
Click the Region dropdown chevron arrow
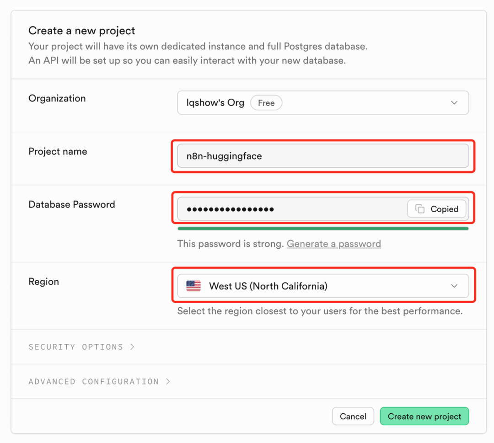pos(454,286)
